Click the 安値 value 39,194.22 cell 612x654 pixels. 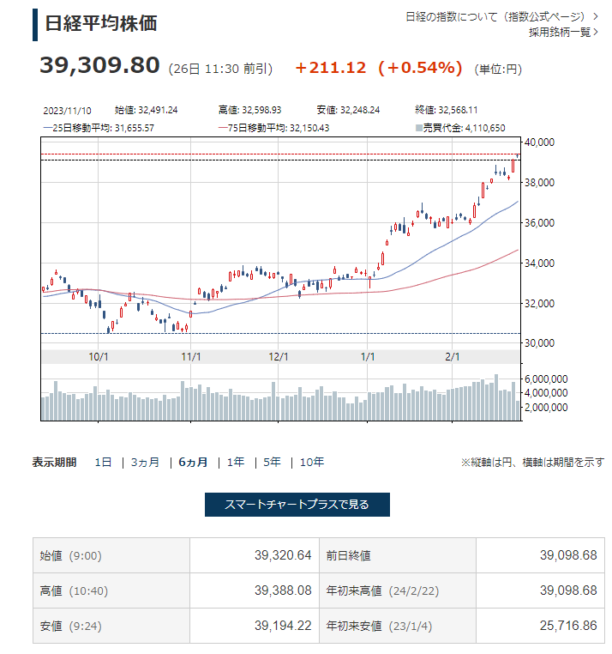254,626
